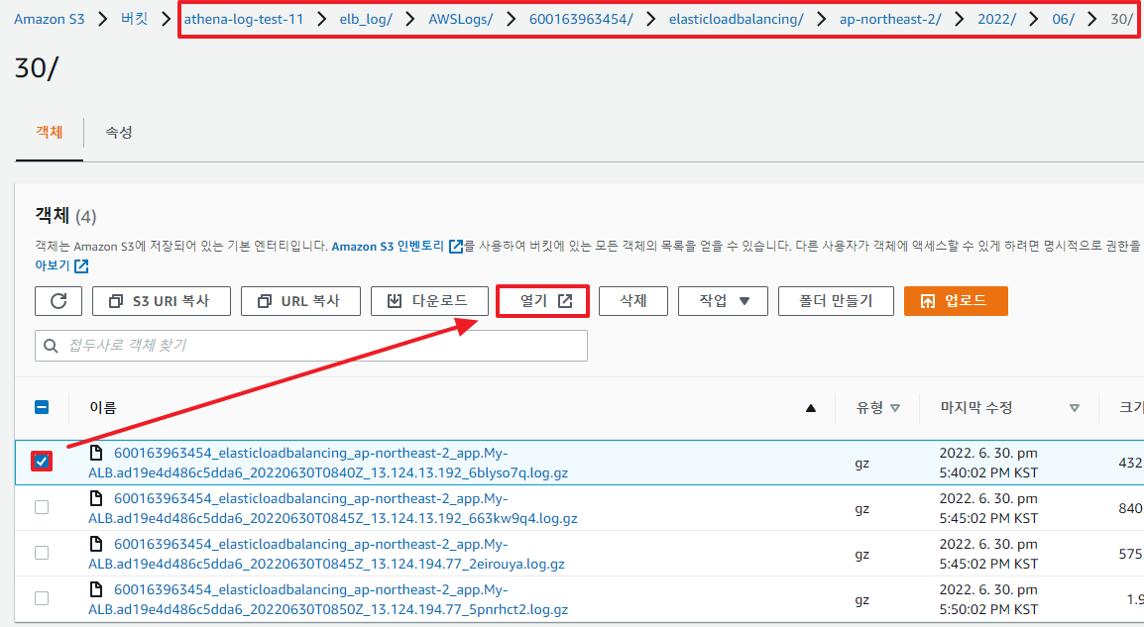Go to Amazon S3 breadcrumb link
Viewport: 1144px width, 627px height.
point(49,19)
